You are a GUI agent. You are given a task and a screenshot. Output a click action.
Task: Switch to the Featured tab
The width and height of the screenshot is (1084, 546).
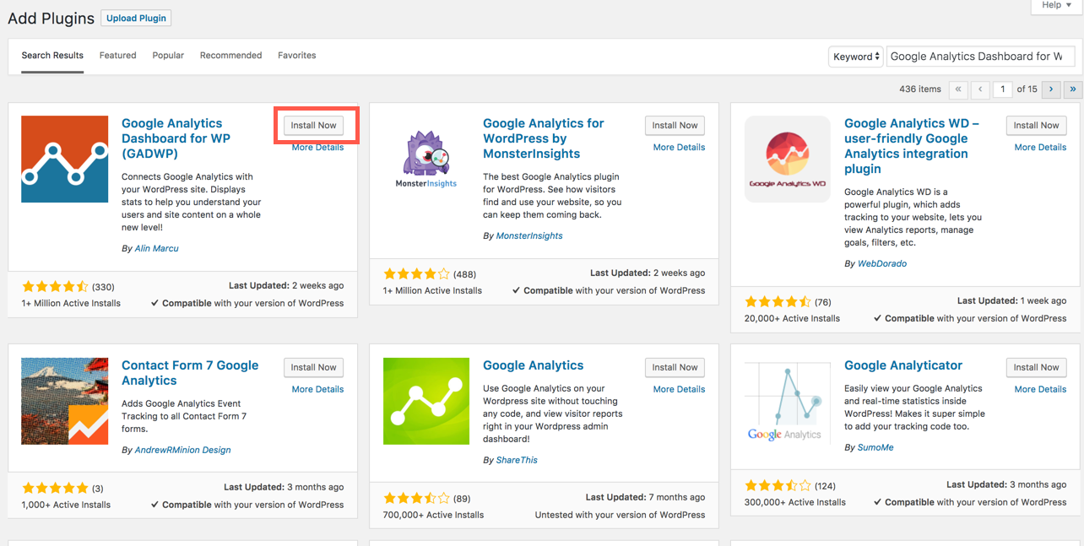[117, 56]
